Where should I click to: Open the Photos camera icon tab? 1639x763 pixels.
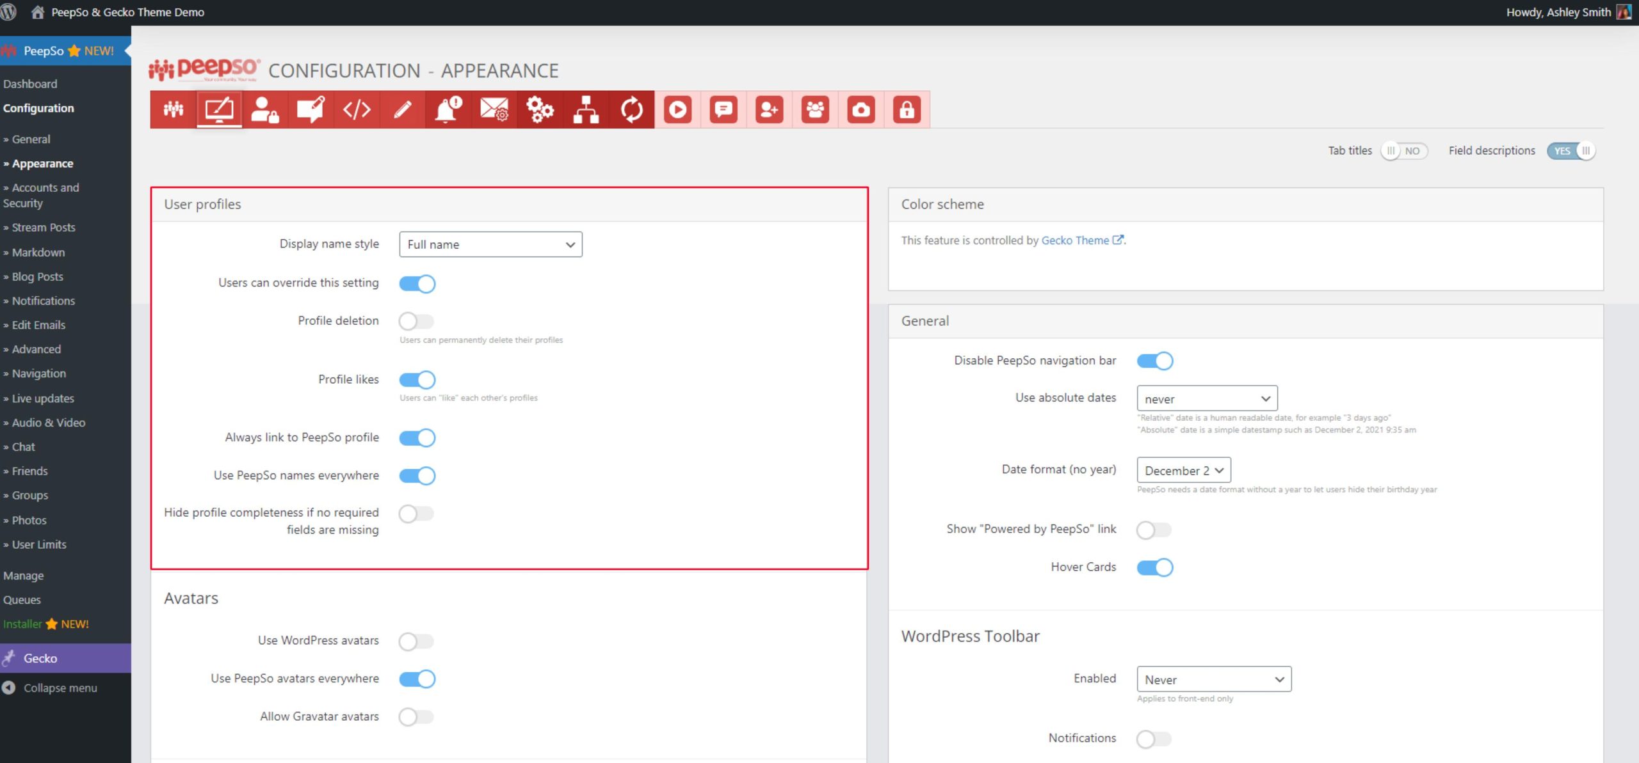click(x=861, y=109)
